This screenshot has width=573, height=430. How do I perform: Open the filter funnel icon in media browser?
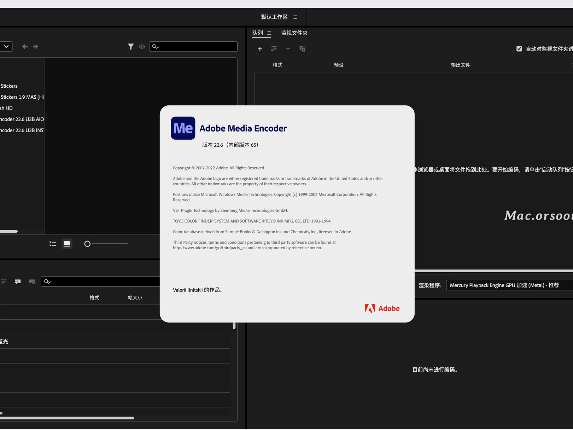point(131,46)
